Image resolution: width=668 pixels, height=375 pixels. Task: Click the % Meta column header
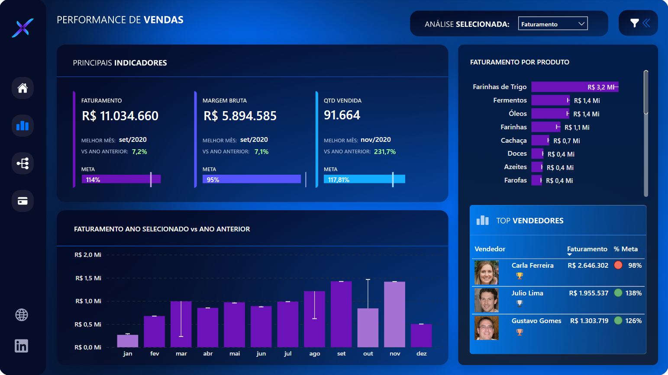(x=625, y=249)
